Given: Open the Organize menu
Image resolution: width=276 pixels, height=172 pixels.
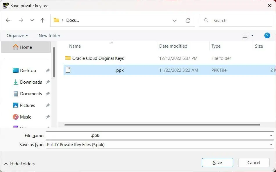Looking at the screenshot, I should [x=17, y=35].
